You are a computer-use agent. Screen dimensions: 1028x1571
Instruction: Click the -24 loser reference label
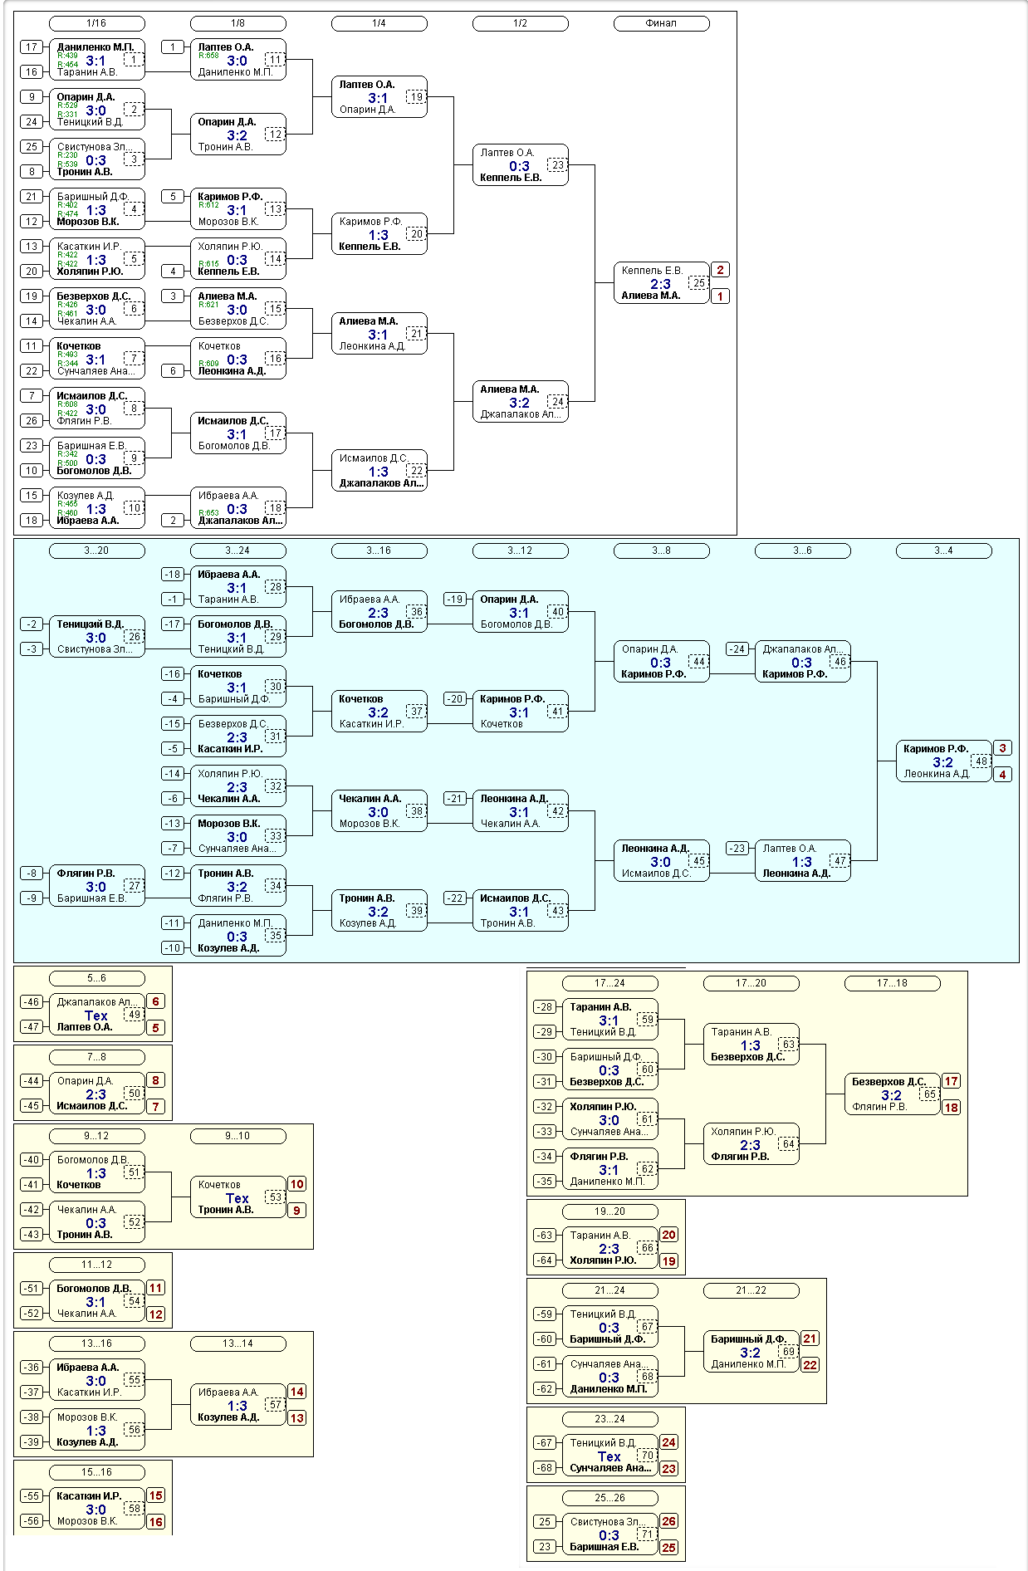tap(737, 649)
